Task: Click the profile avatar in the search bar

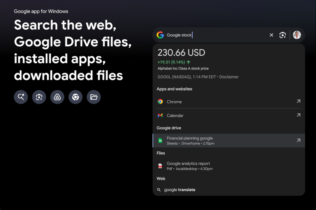Action: (x=297, y=35)
